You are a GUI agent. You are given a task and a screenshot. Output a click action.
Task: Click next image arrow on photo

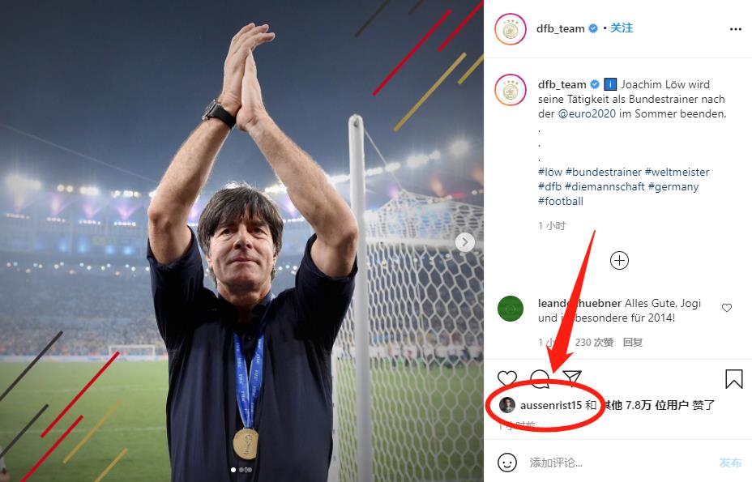click(x=464, y=241)
